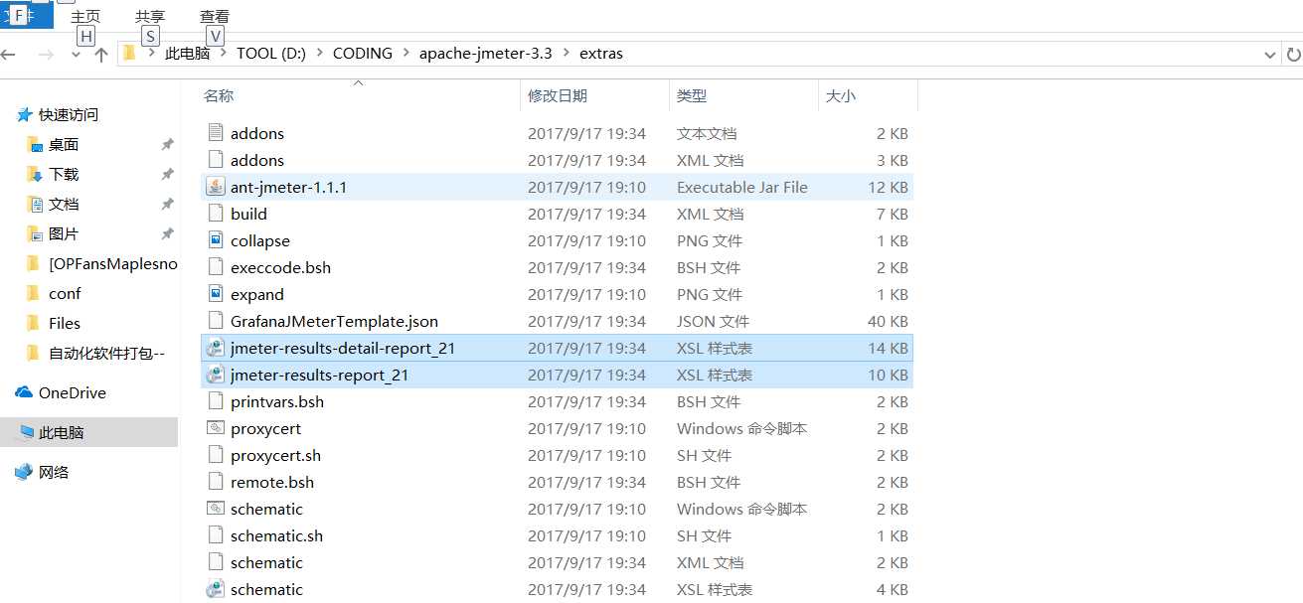Go up one folder level arrow
1303x603 pixels.
point(100,54)
